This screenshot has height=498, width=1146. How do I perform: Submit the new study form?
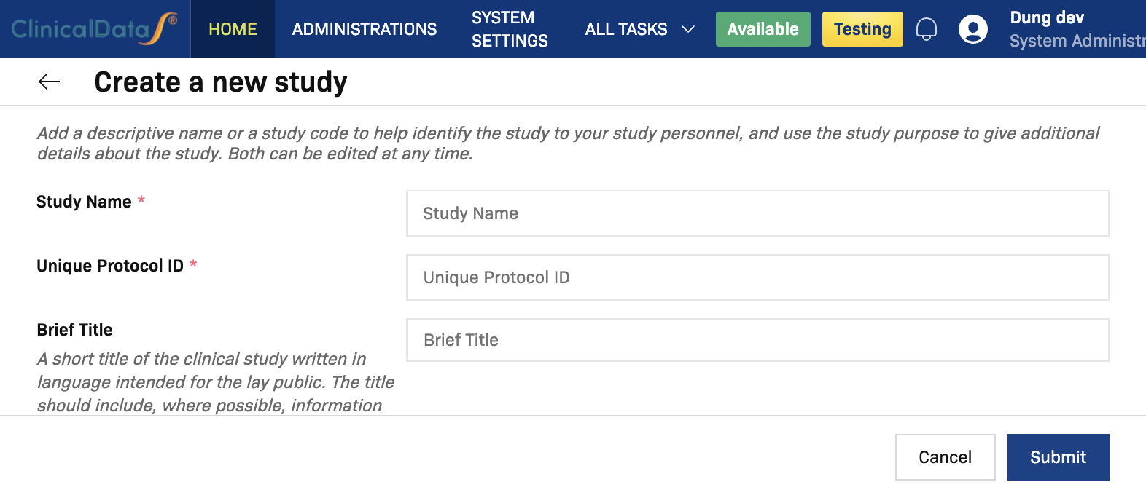coord(1058,456)
